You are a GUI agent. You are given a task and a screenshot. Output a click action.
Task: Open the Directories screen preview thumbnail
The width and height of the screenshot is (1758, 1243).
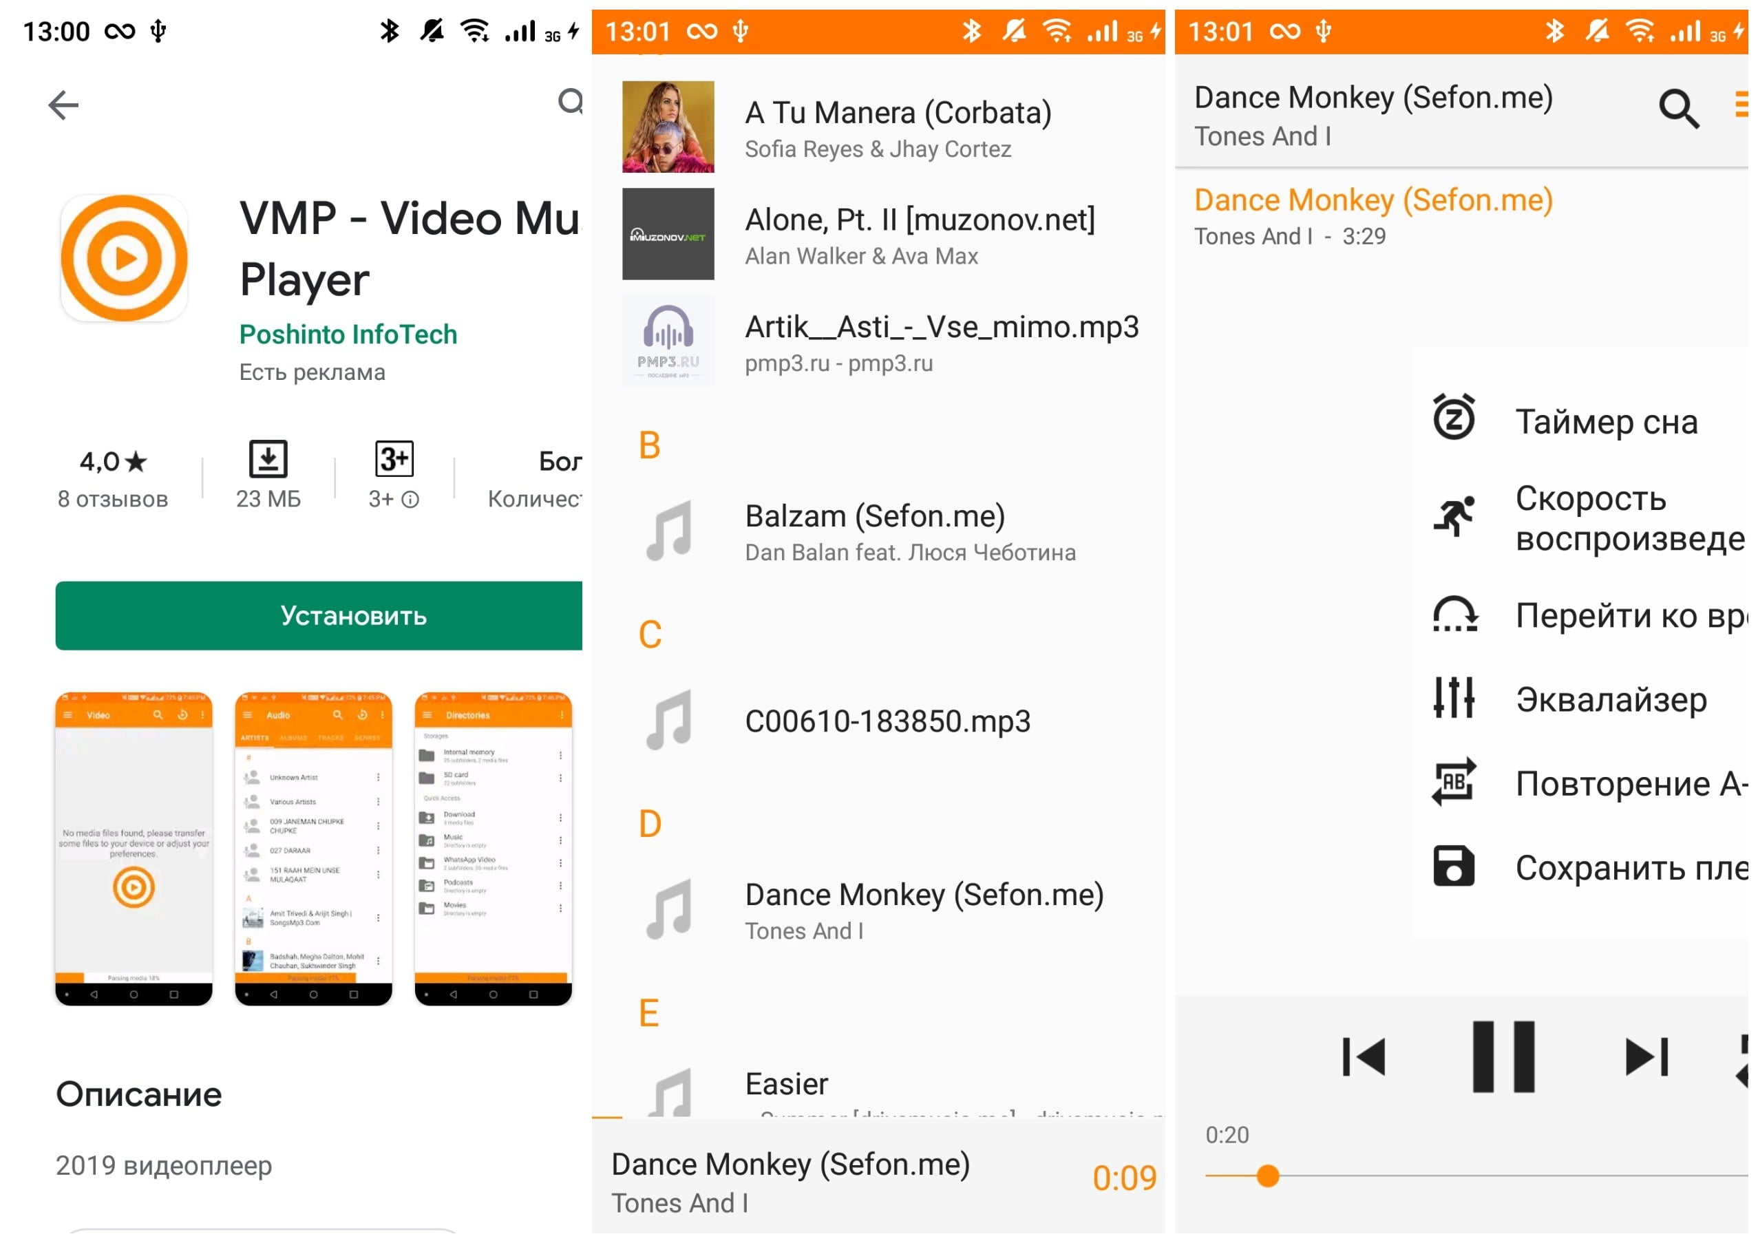tap(493, 849)
